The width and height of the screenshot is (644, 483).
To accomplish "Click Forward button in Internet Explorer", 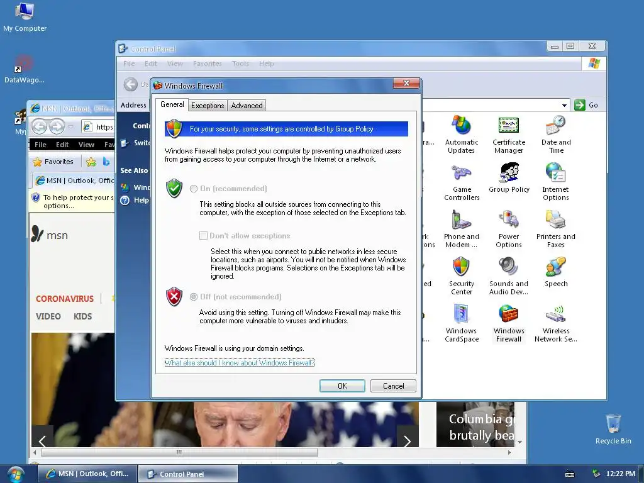I will click(57, 126).
